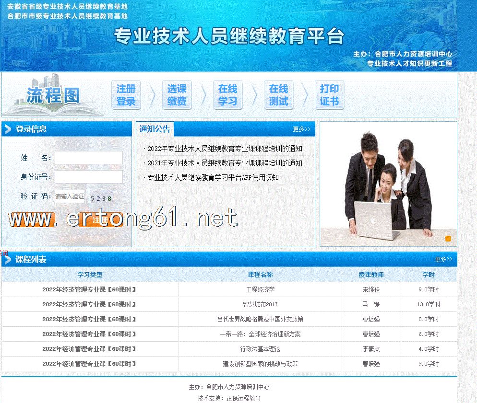Expand 更多>> in the 通知公告 panel
This screenshot has height=403, width=477.
[x=301, y=129]
